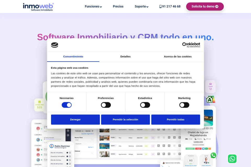Click the Solicita tu demo button
This screenshot has width=251, height=167.
[x=205, y=7]
